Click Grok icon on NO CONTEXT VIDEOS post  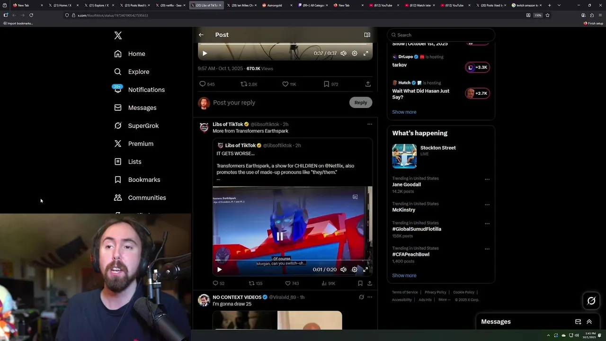(361, 297)
